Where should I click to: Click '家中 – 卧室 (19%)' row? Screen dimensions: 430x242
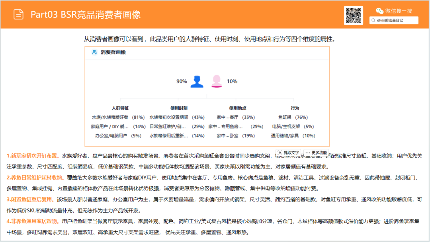tap(236, 136)
